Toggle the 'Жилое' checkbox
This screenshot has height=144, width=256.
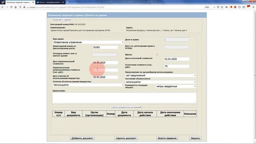coord(157,55)
